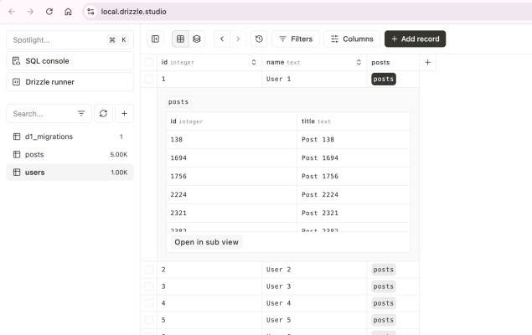Sort by the name column
Image resolution: width=532 pixels, height=335 pixels.
359,62
